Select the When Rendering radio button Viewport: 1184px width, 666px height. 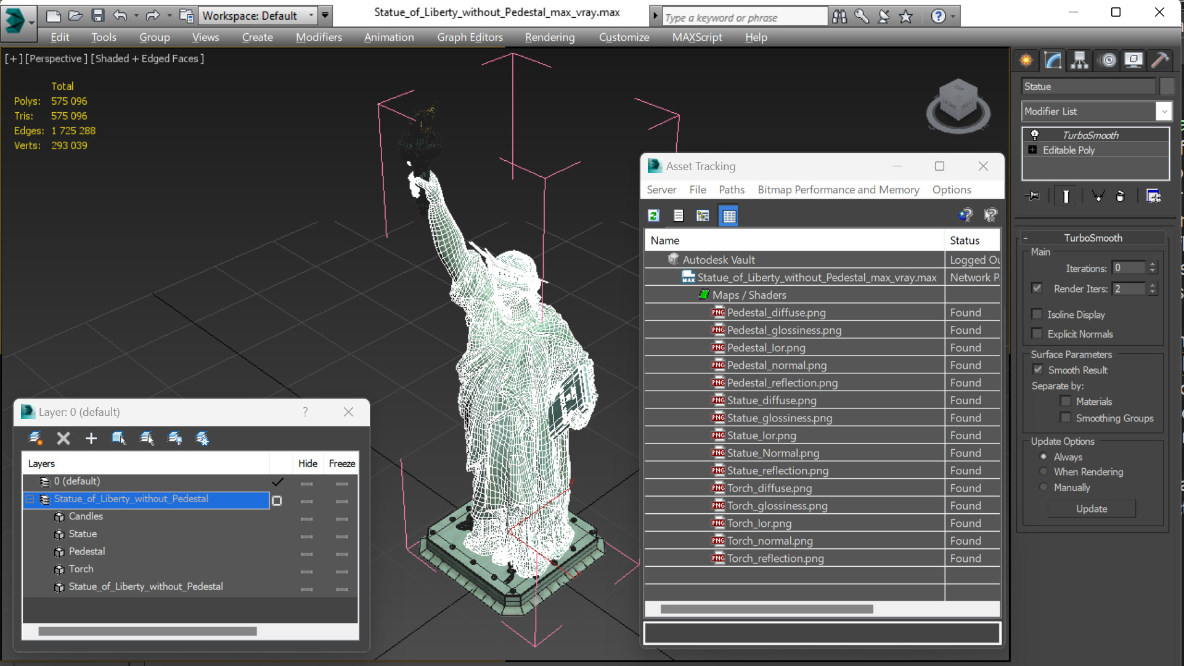point(1043,471)
